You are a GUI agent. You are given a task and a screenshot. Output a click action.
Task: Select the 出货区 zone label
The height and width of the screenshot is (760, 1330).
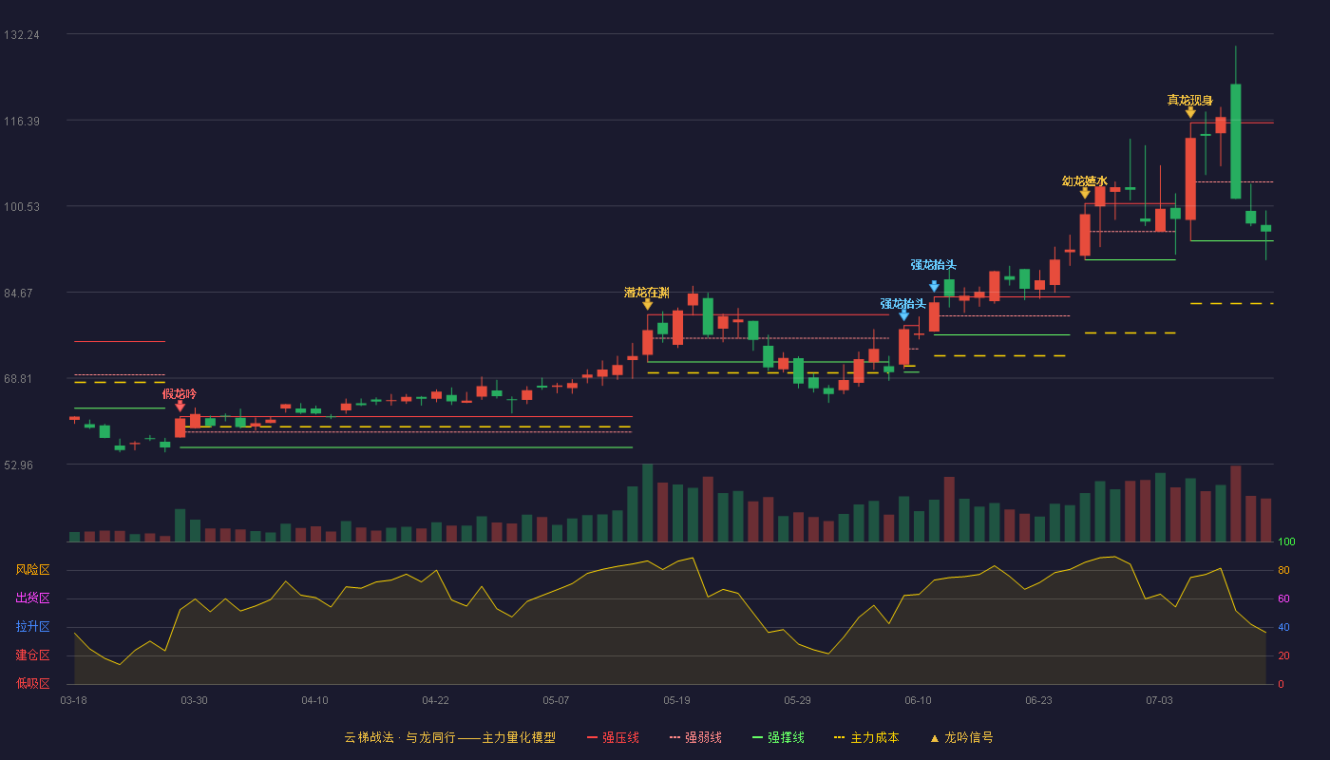[x=32, y=598]
